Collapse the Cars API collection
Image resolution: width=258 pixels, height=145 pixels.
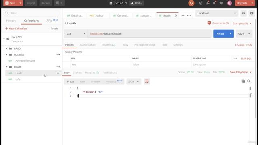tap(4, 39)
